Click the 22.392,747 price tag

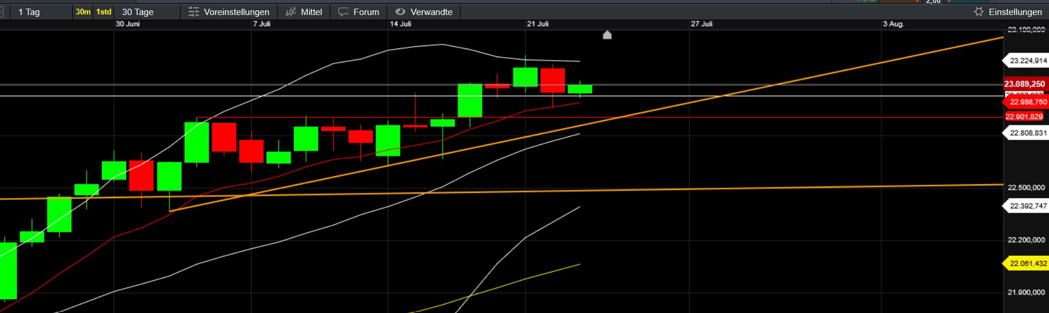point(1025,206)
